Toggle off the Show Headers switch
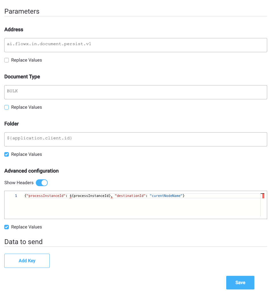This screenshot has height=294, width=274. 42,183
